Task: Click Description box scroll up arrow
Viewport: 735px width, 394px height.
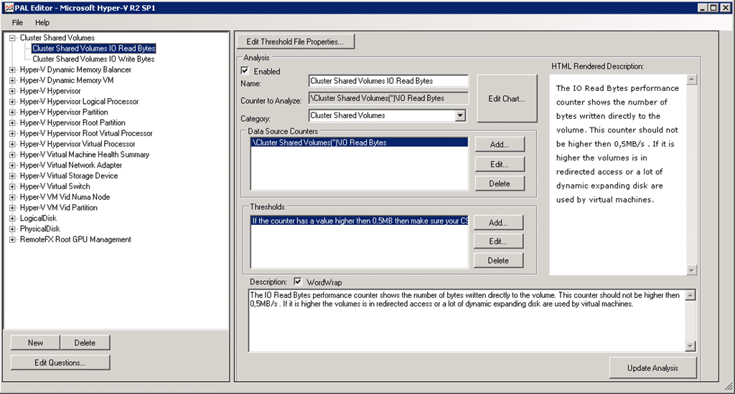Action: point(690,295)
